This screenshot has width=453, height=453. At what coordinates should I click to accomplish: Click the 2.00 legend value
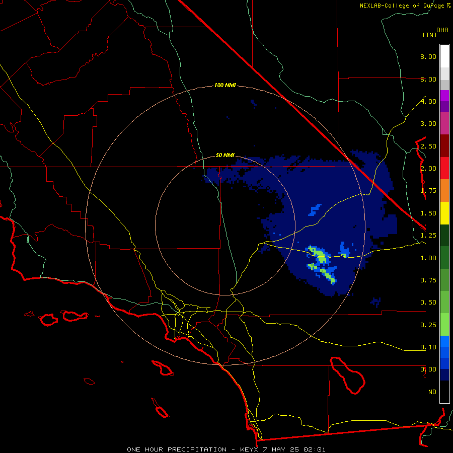click(428, 169)
